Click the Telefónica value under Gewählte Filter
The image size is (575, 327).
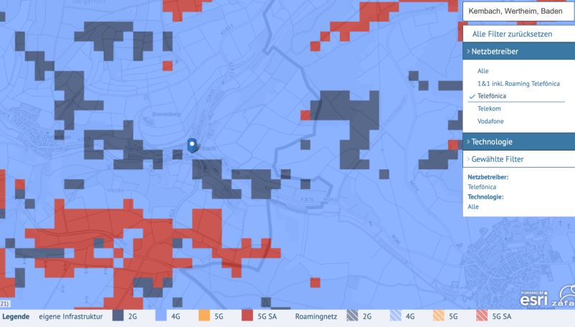click(482, 187)
